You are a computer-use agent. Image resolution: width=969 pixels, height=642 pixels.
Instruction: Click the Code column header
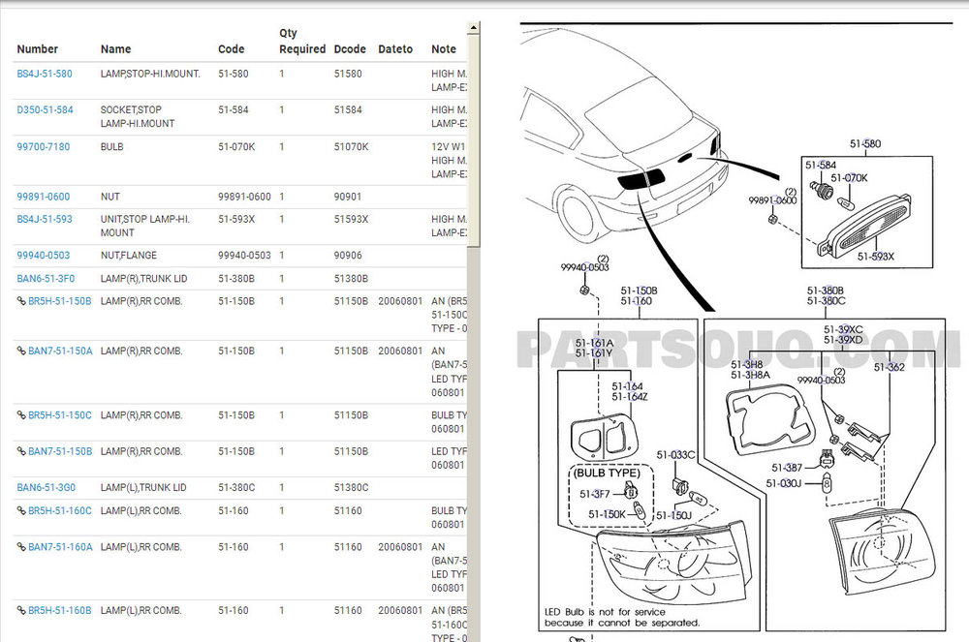(x=232, y=49)
